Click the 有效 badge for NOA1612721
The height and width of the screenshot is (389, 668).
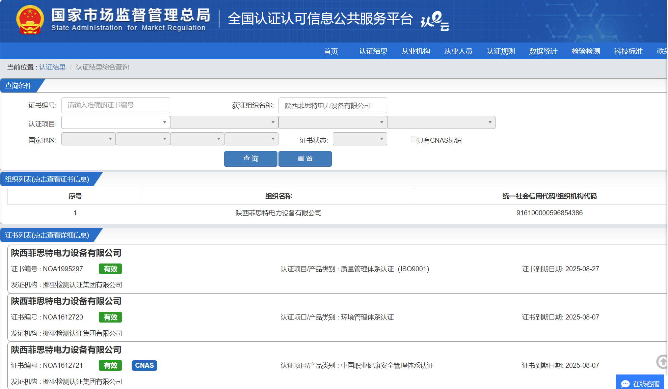click(x=110, y=365)
